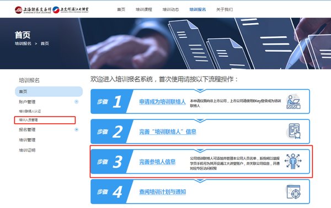Click the 欢迎进入培训报名系统 welcome heading
Viewport: 331px width, 208px height.
click(x=164, y=79)
